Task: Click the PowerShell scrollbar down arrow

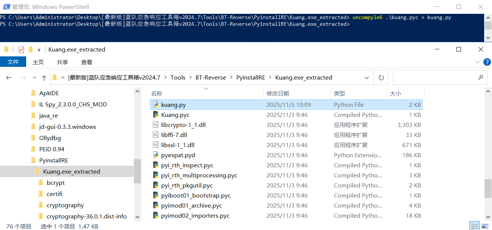Action: click(488, 38)
